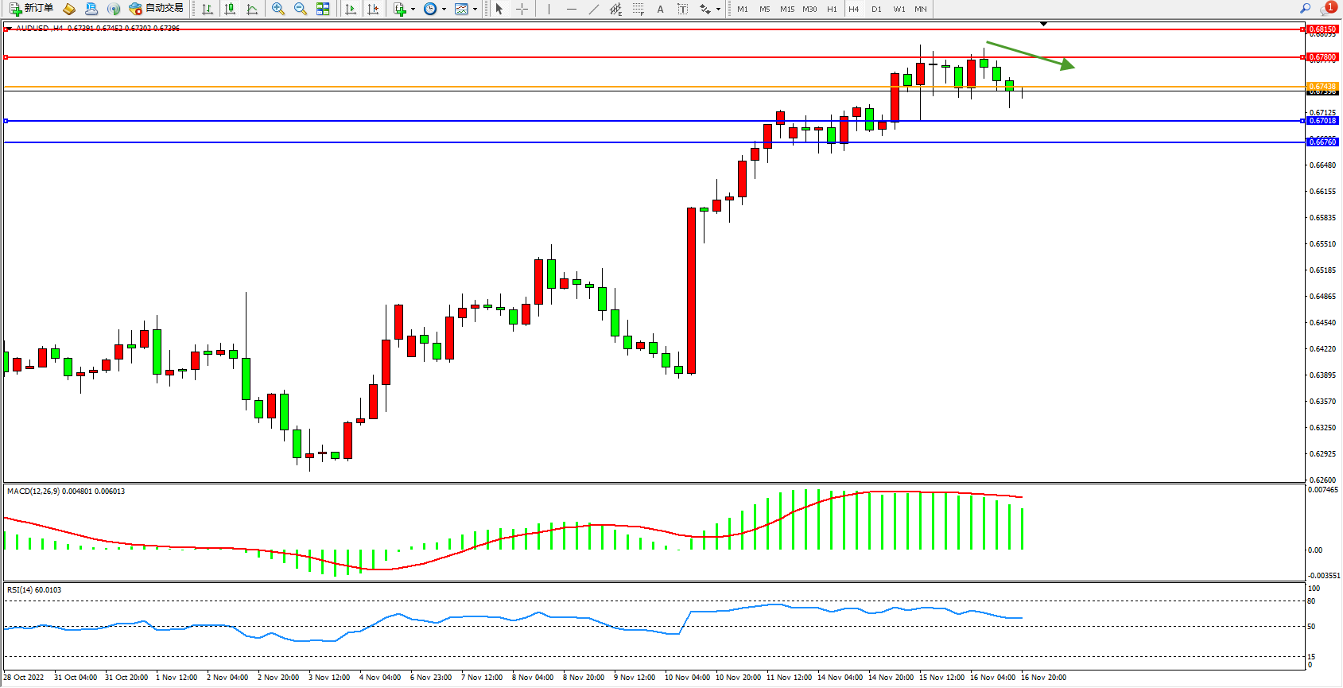
Task: Switch chart to bar chart mode
Action: pyautogui.click(x=208, y=9)
